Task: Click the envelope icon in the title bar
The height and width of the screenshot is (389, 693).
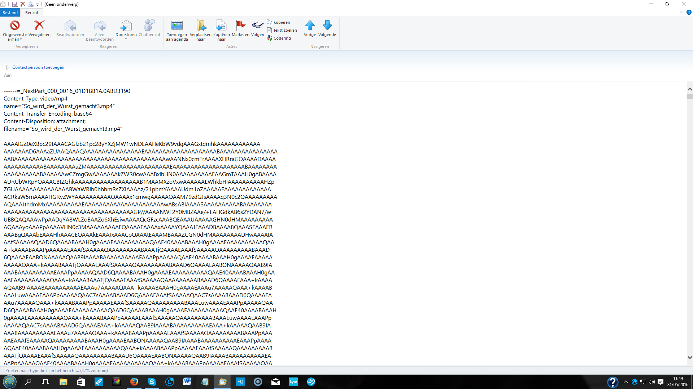Action: 3,4
